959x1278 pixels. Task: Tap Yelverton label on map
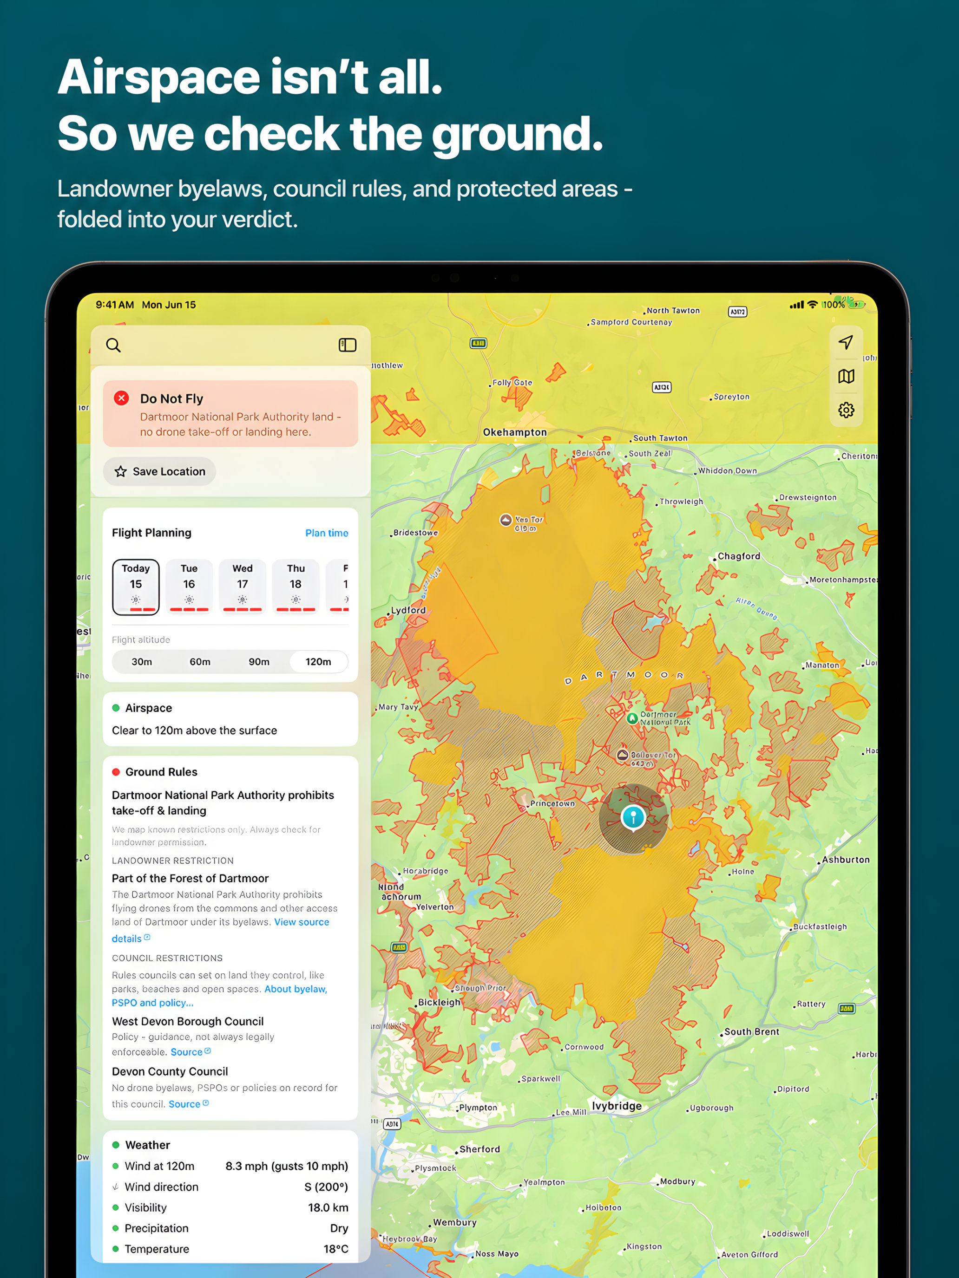tap(435, 907)
